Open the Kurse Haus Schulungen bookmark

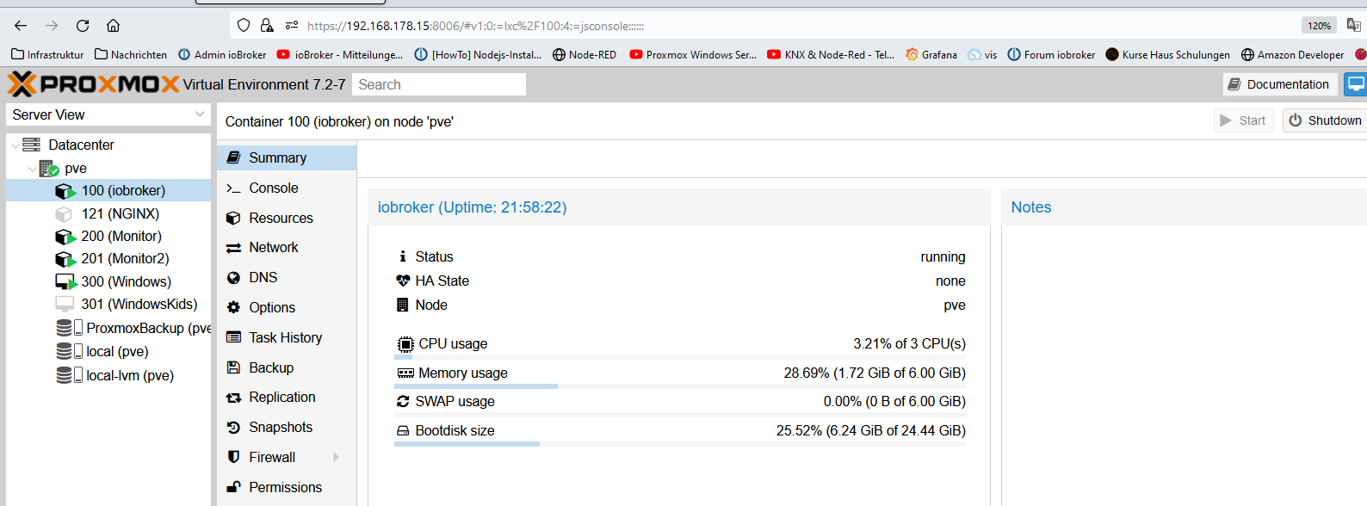coord(1168,54)
